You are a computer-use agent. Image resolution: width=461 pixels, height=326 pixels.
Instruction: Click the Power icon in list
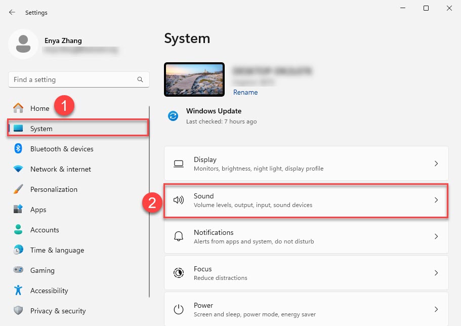tap(178, 309)
